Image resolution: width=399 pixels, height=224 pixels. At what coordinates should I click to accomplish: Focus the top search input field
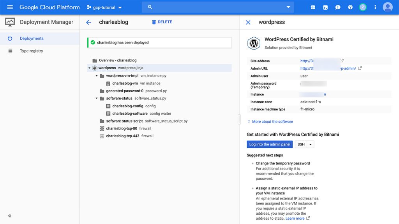click(x=218, y=7)
